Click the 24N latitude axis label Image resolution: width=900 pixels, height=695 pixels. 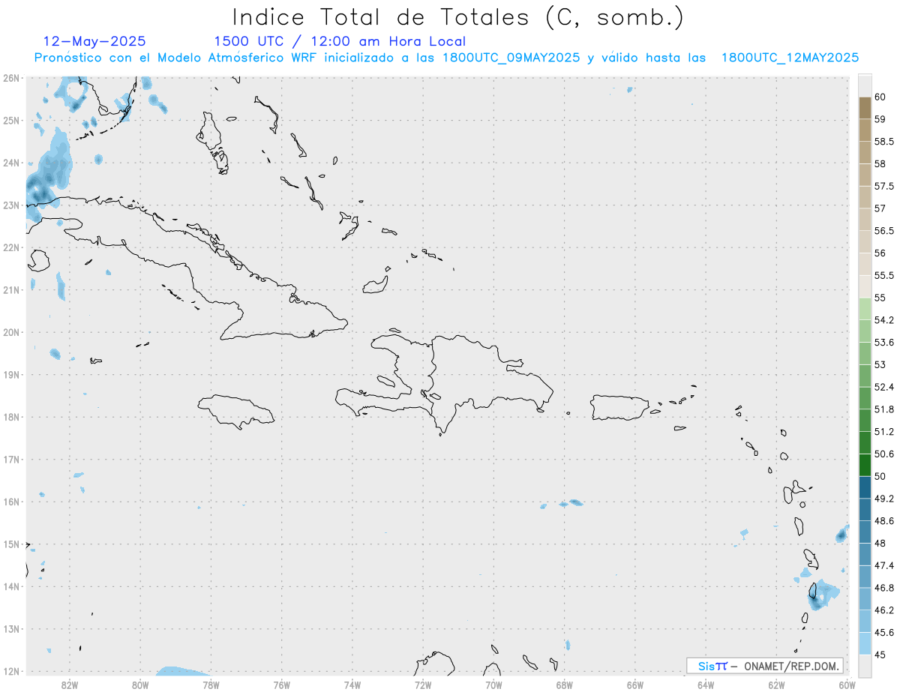(x=11, y=163)
